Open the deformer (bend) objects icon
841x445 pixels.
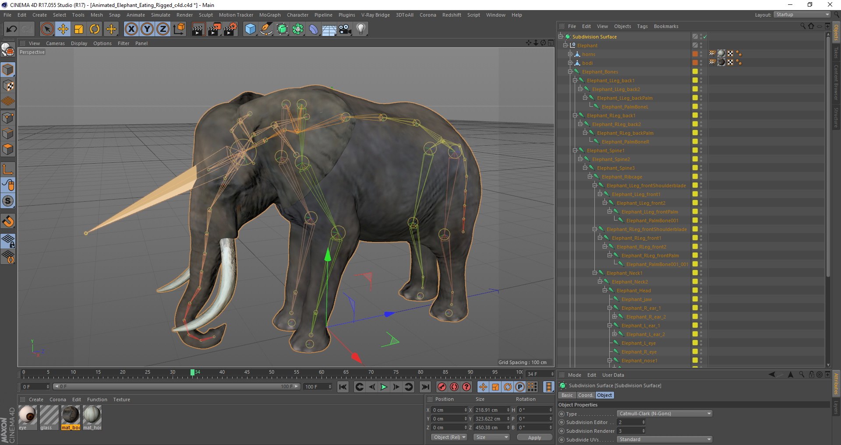(x=314, y=29)
